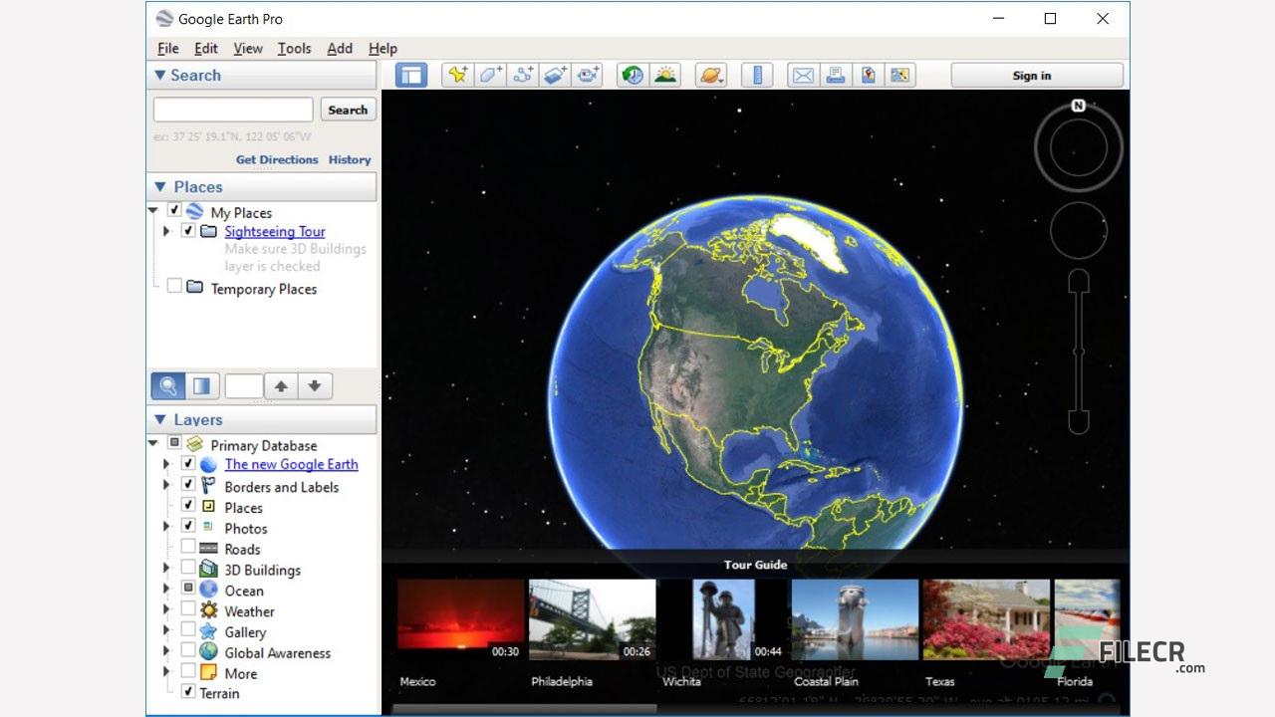This screenshot has width=1275, height=717.
Task: Move selected item down with arrow button
Action: [x=315, y=385]
